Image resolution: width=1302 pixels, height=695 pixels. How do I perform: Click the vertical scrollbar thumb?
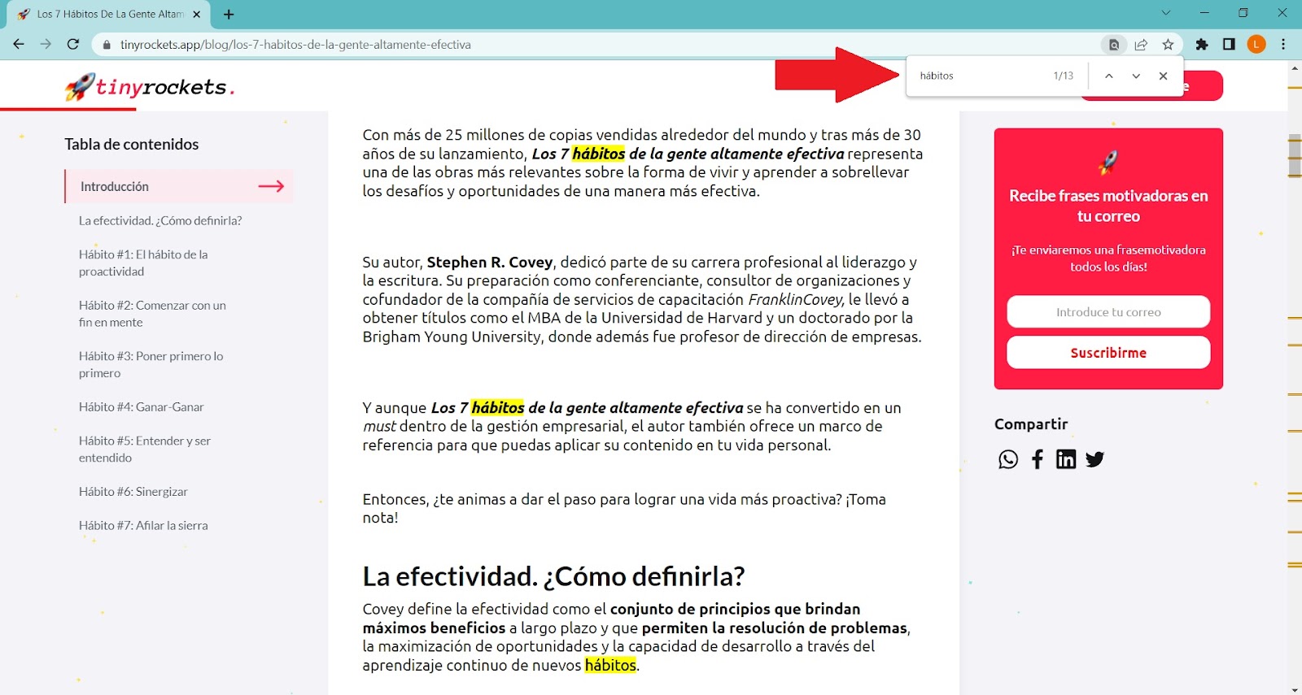[x=1295, y=154]
